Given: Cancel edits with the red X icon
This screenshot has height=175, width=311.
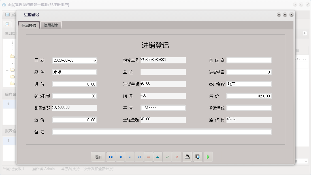Looking at the screenshot, I should (x=176, y=157).
